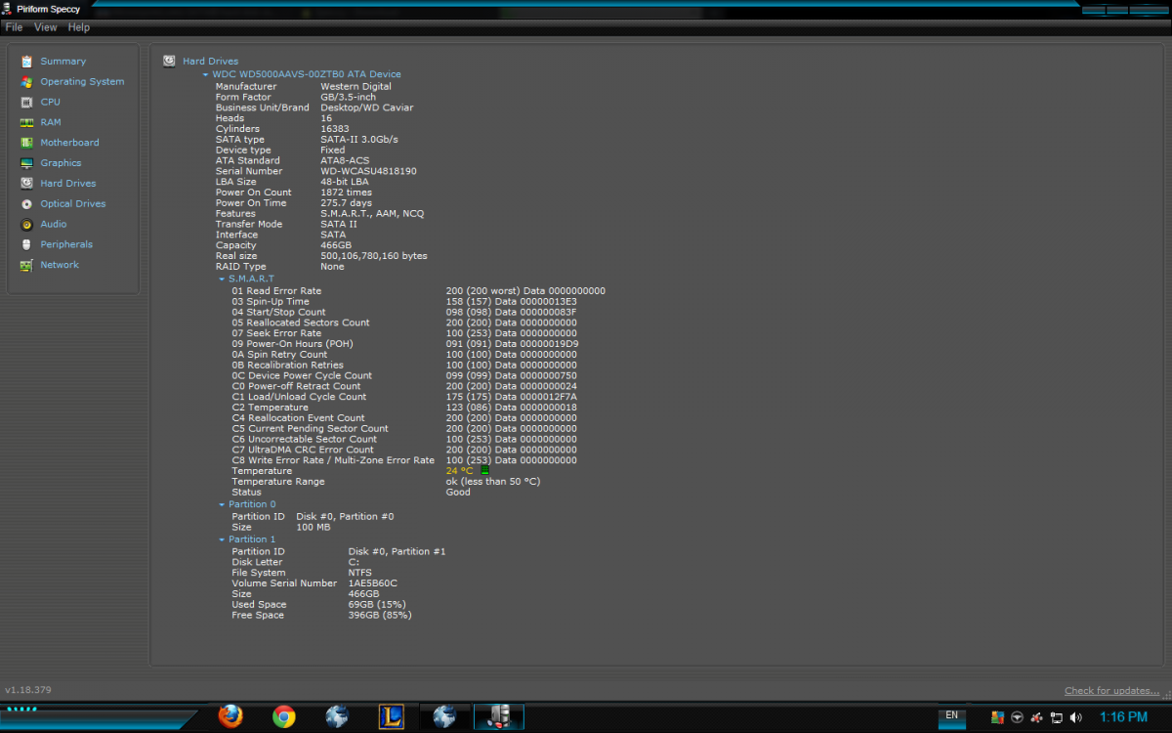
Task: Open League of Legends taskbar icon
Action: [391, 716]
